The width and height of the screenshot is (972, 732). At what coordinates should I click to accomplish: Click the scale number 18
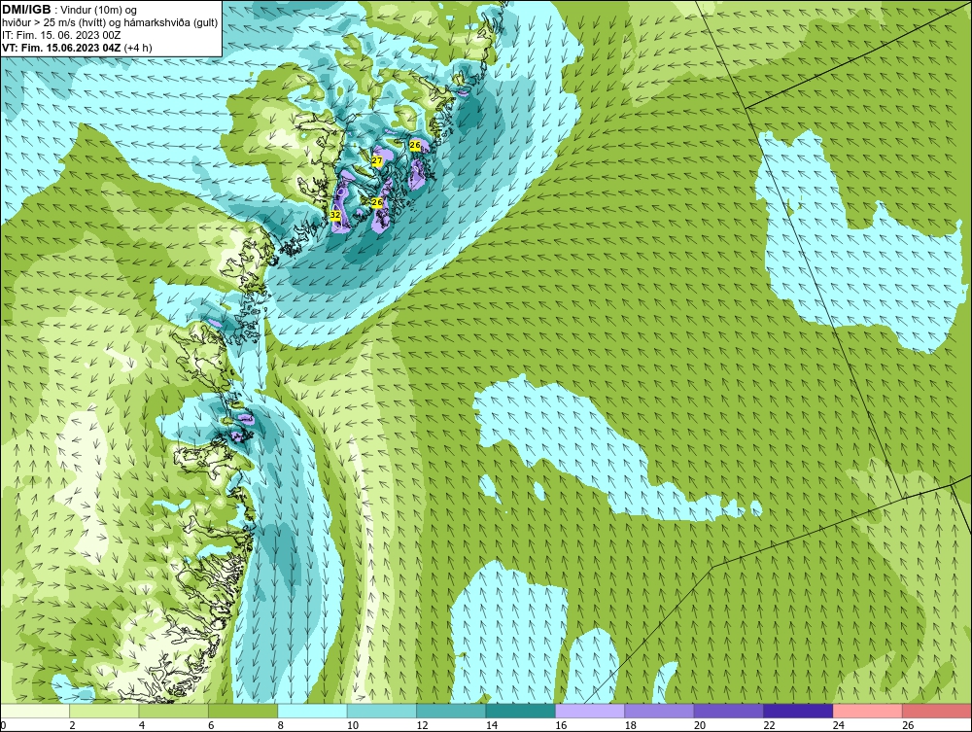(631, 725)
